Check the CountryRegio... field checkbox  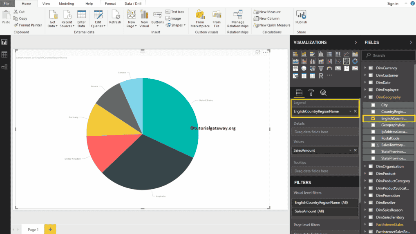[373, 112]
